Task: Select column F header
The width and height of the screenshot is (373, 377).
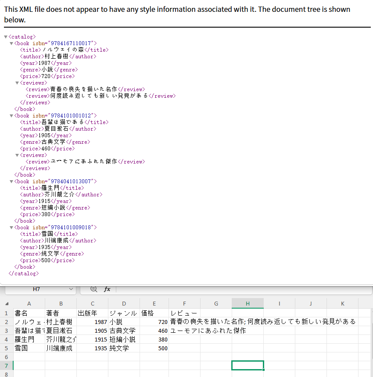Action: coord(185,304)
